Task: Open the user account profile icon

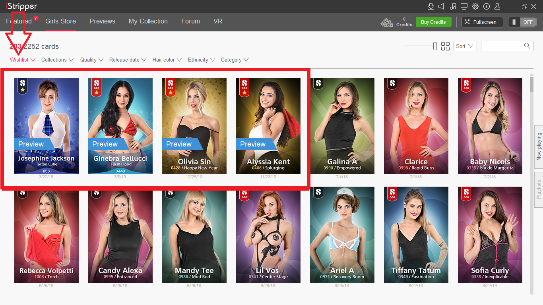Action: pos(497,6)
